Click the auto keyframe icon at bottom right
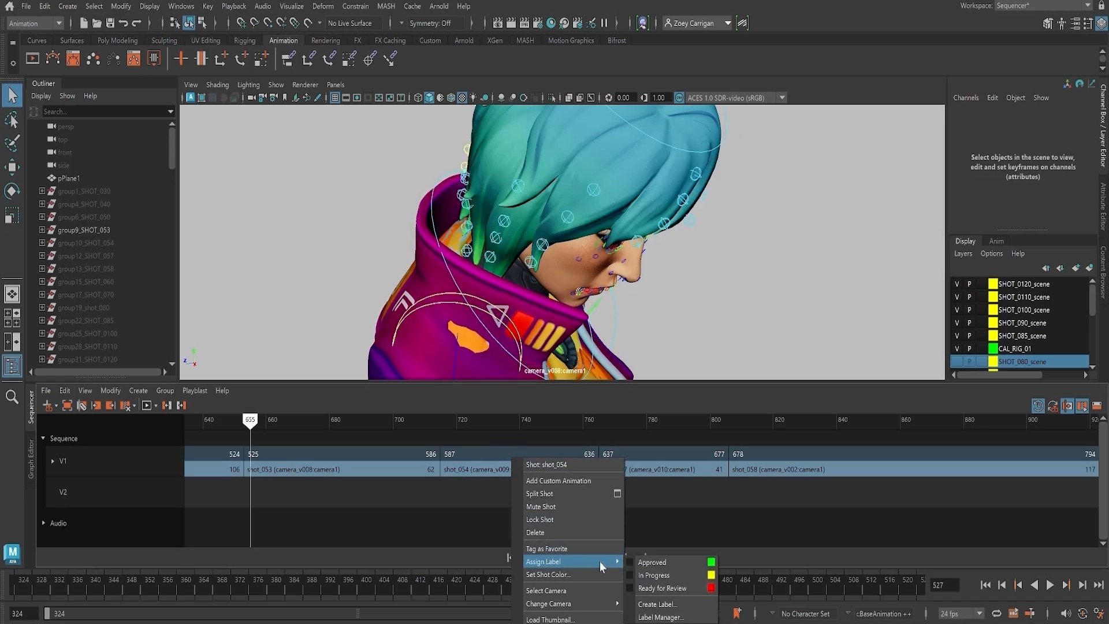This screenshot has width=1109, height=624. pyautogui.click(x=1084, y=614)
